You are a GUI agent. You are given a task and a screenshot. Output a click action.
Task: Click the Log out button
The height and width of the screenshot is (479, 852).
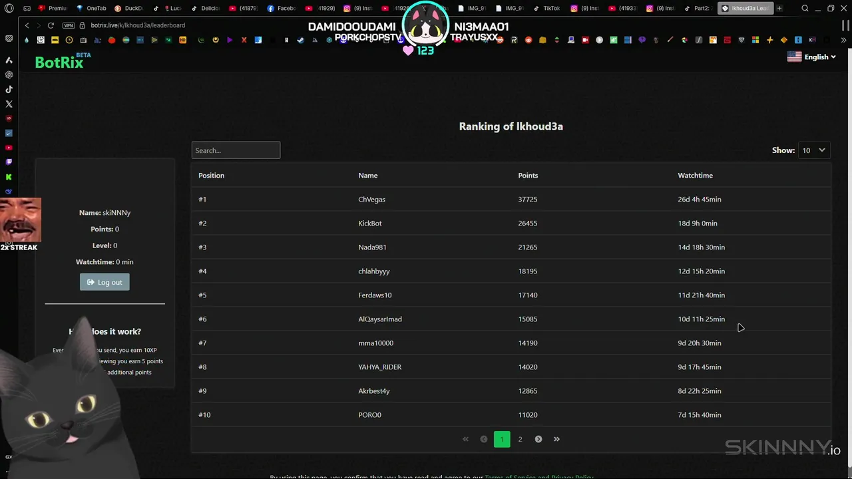pyautogui.click(x=105, y=282)
